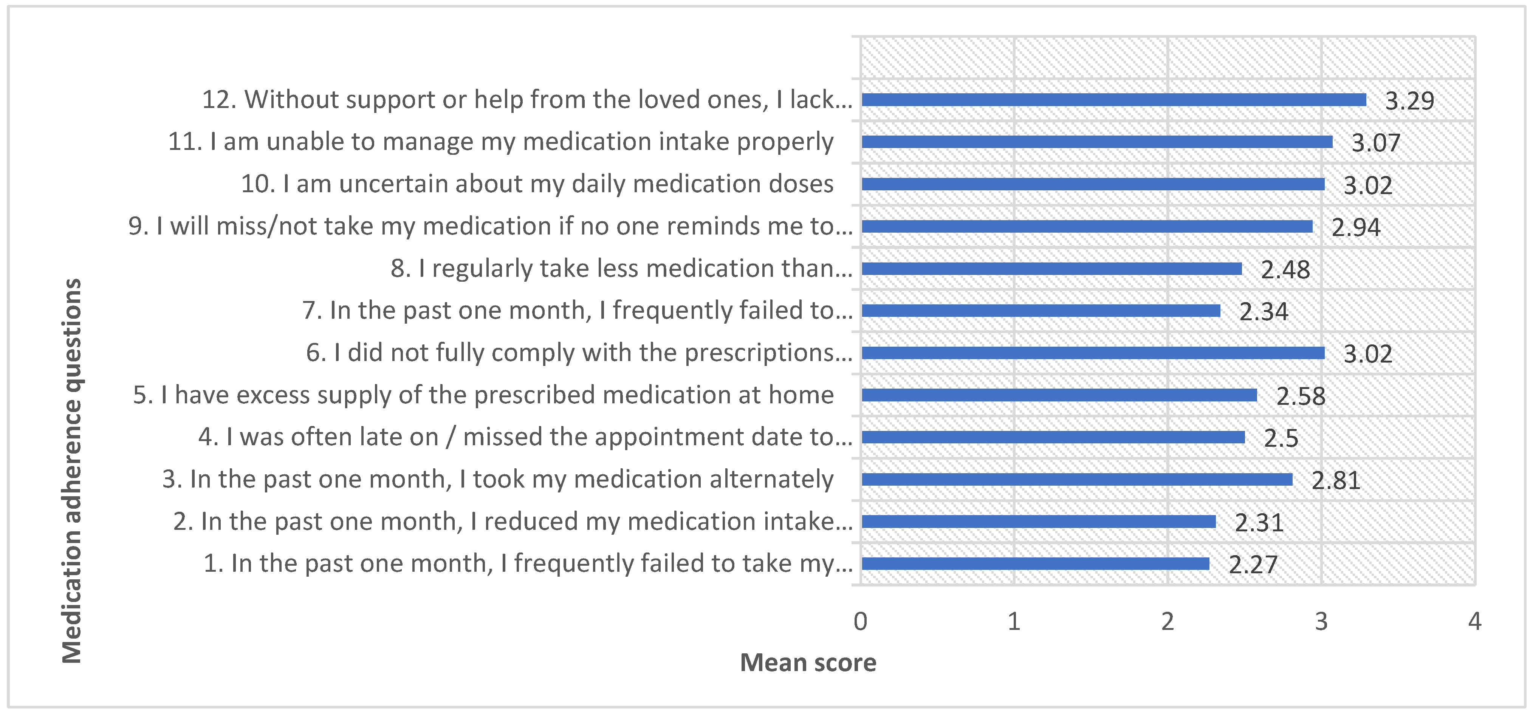1533x713 pixels.
Task: Select the bar for question 2
Action: (1038, 522)
